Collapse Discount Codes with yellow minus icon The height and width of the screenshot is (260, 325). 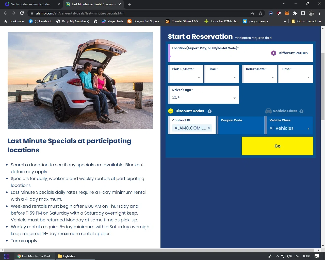point(171,111)
